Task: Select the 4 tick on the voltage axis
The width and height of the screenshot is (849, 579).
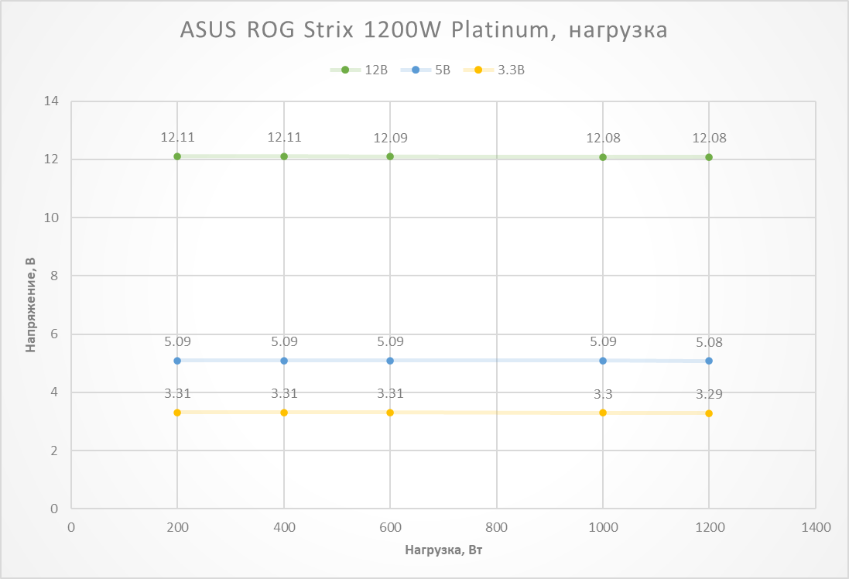Action: [54, 392]
